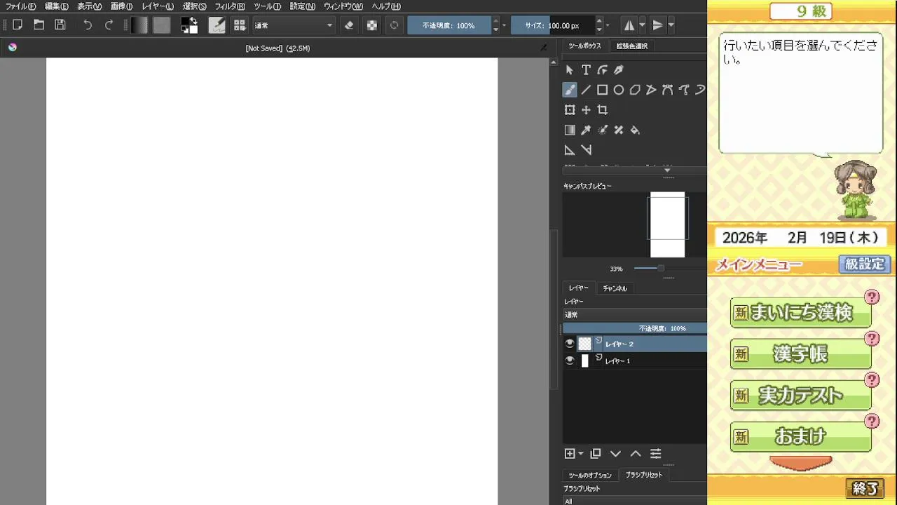Select the assistant tool
Viewport: 897px width, 505px height.
[569, 150]
